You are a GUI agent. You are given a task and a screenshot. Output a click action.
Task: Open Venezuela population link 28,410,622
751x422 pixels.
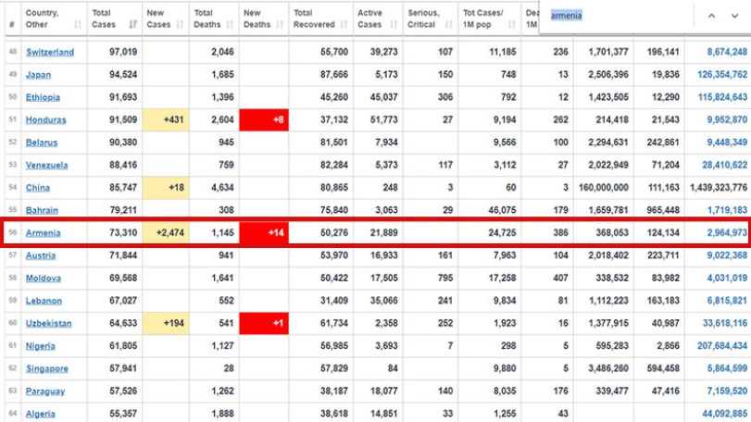point(725,165)
